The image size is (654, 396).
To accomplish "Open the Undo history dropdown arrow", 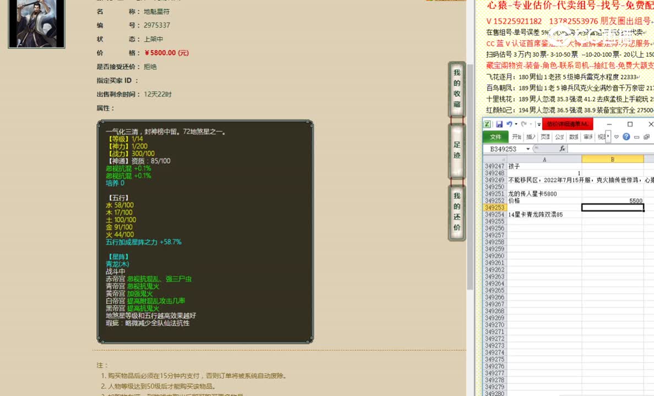I will (516, 124).
